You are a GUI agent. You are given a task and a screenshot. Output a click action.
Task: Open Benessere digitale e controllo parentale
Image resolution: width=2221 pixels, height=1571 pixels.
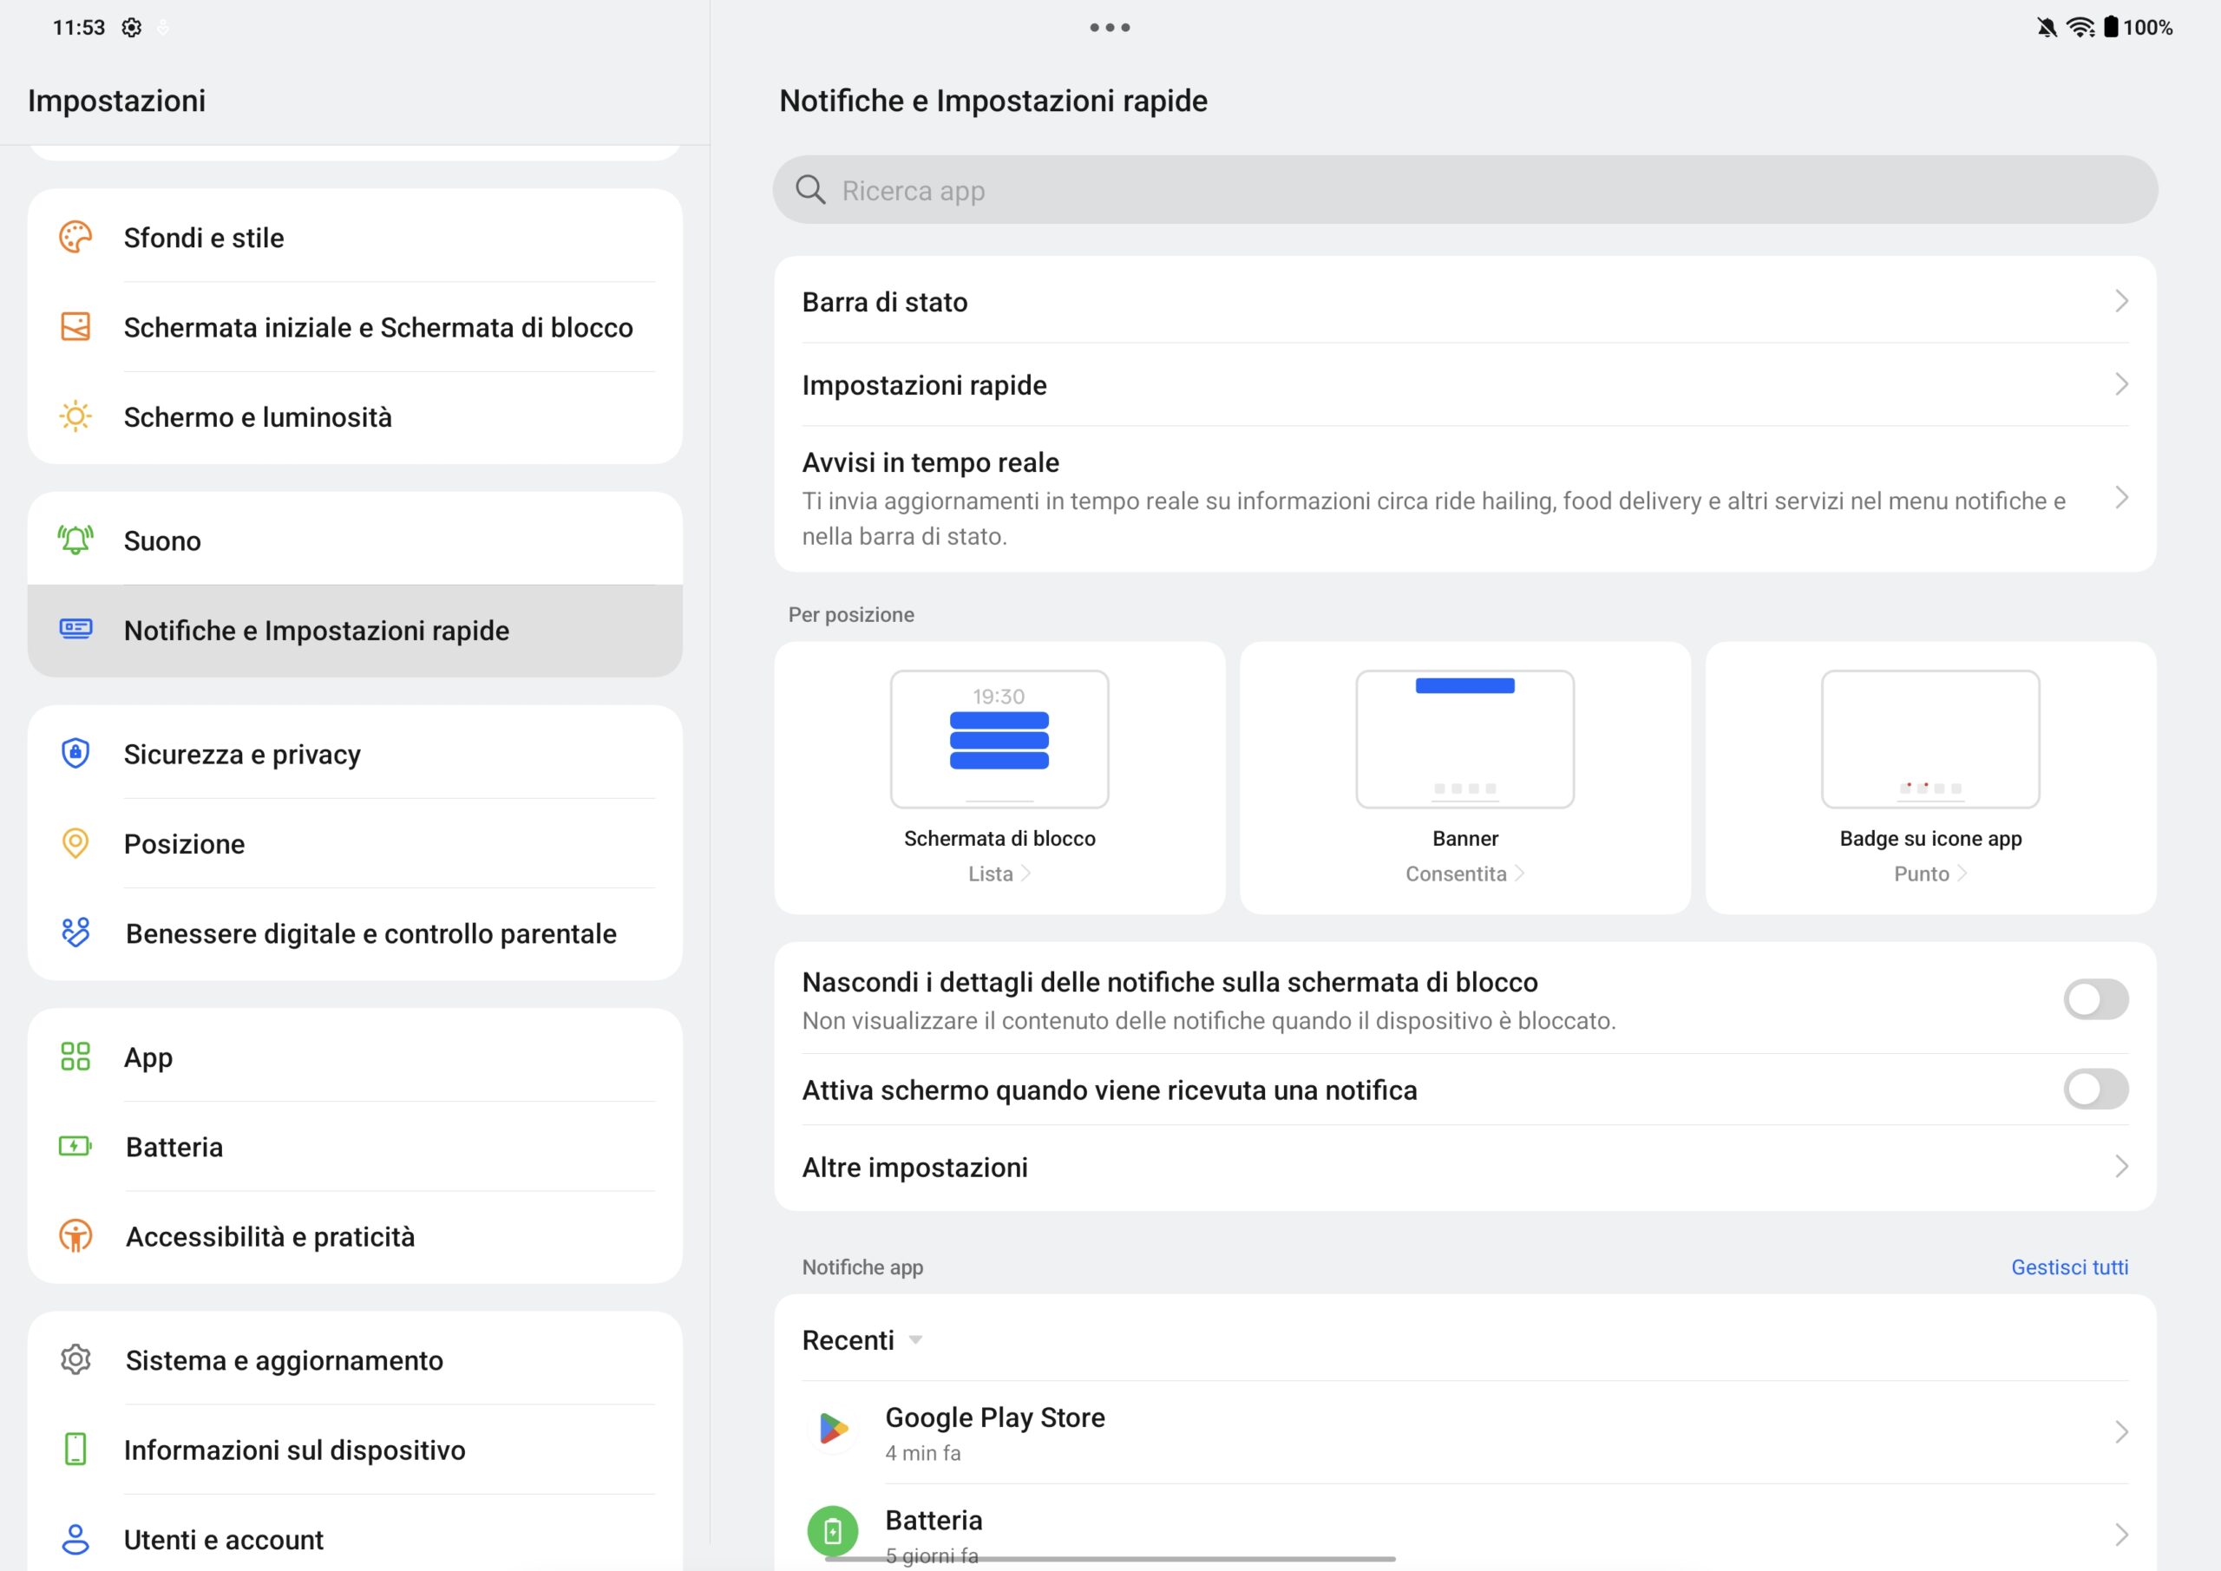[355, 933]
